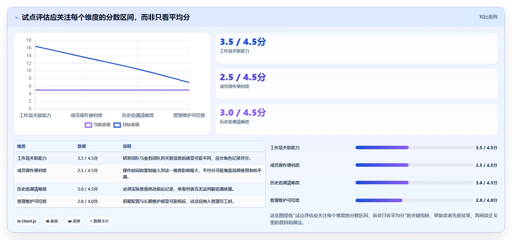The height and width of the screenshot is (240, 512).
Task: Click the 管理维护可控度 progress bar
Action: tap(414, 200)
